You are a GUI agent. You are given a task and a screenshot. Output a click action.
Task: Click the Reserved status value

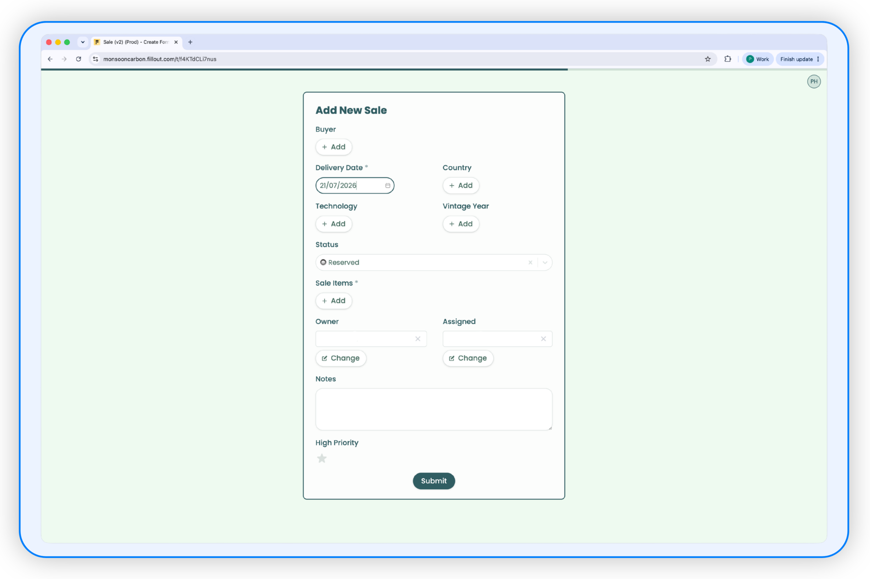(340, 262)
